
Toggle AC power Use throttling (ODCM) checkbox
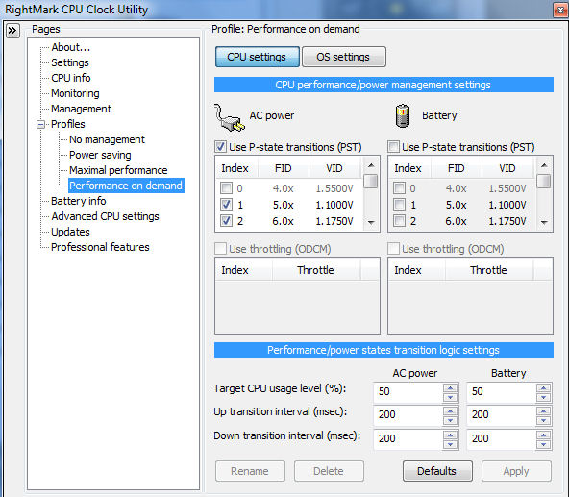pyautogui.click(x=220, y=249)
